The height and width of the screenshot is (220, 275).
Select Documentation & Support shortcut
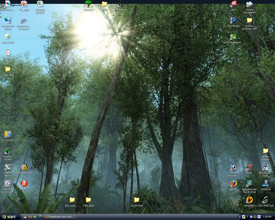(x=24, y=23)
